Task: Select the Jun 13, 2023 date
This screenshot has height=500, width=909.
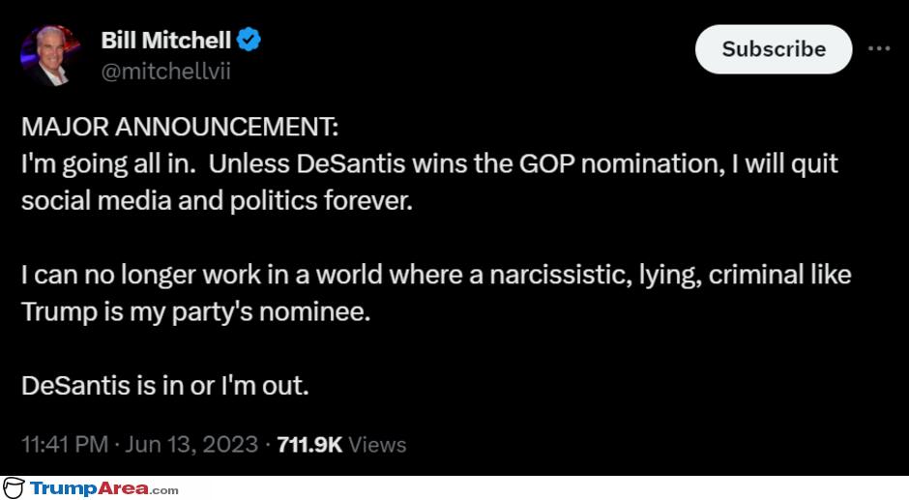Action: click(x=191, y=445)
